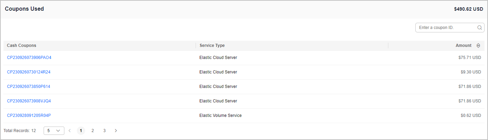Image resolution: width=488 pixels, height=140 pixels.
Task: Go to next page arrow
Action: tap(116, 131)
